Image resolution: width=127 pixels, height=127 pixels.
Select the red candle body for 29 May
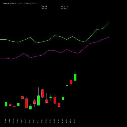point(22,98)
